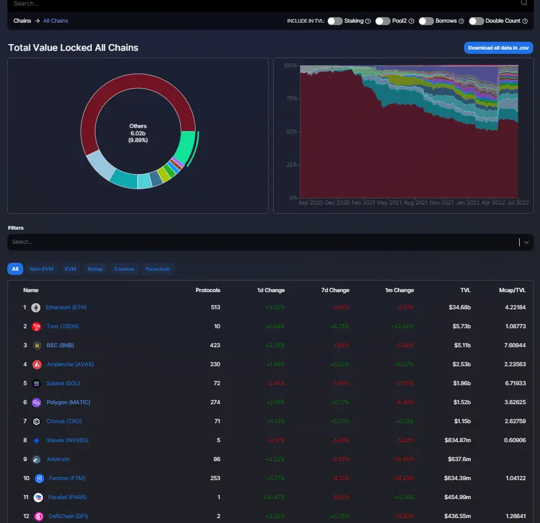The image size is (540, 523).
Task: Toggle Double Count in TVL
Action: [476, 21]
